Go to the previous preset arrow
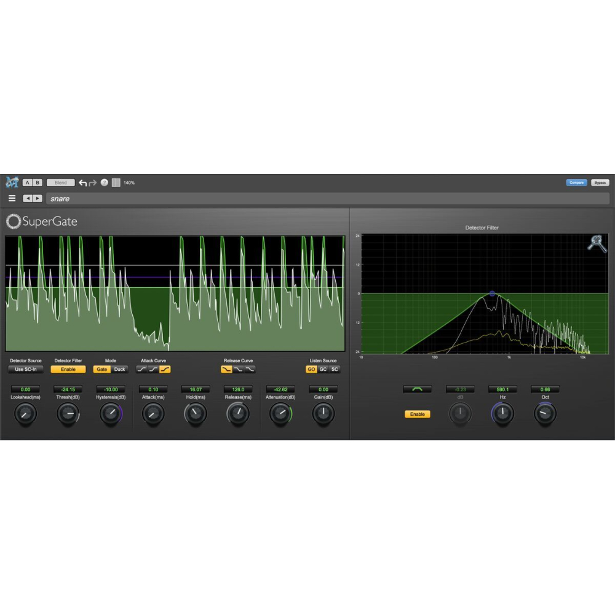 [28, 199]
